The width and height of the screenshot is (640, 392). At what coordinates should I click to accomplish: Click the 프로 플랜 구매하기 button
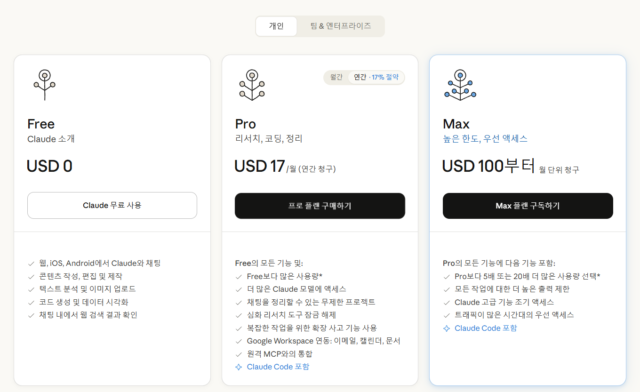click(320, 206)
